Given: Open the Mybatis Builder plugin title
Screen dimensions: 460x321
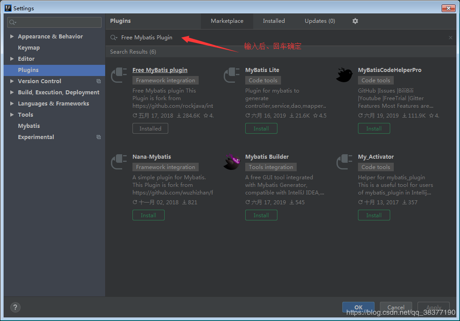Looking at the screenshot, I should tap(267, 157).
